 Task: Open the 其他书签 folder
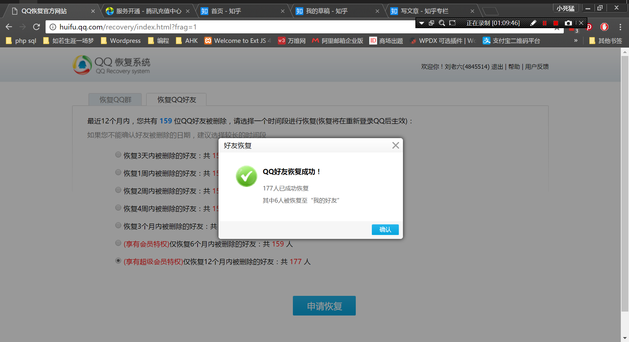(x=605, y=41)
